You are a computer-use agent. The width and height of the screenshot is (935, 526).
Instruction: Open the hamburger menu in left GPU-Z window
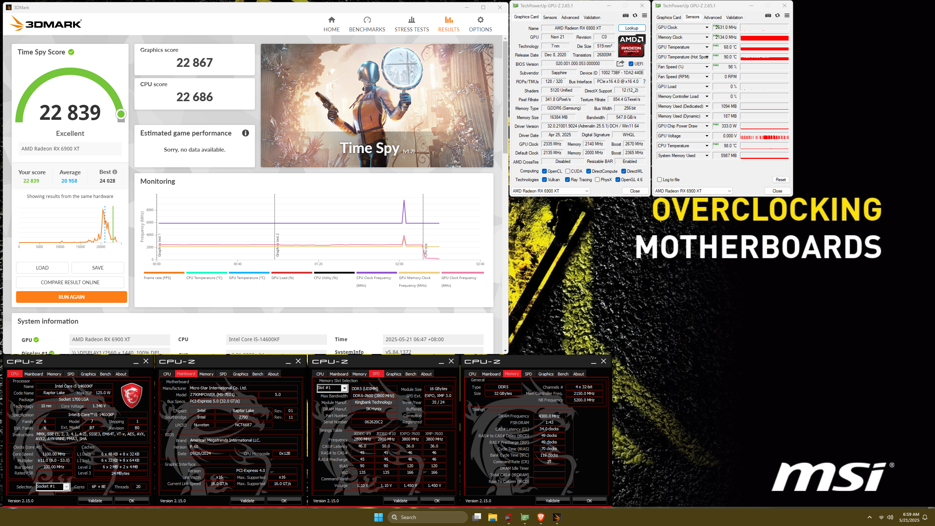coord(644,16)
